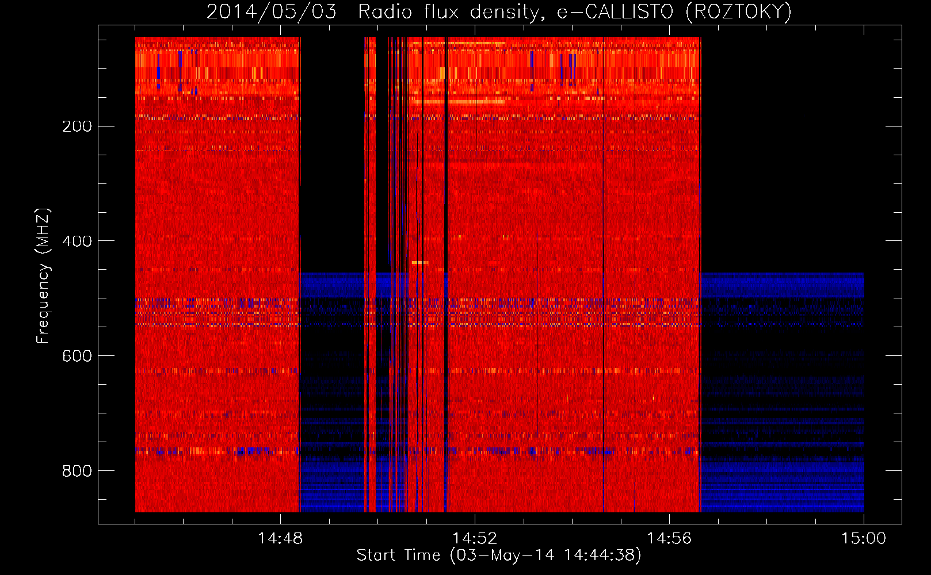The image size is (931, 575).
Task: Click the 14:56 time tick label
Action: [669, 539]
